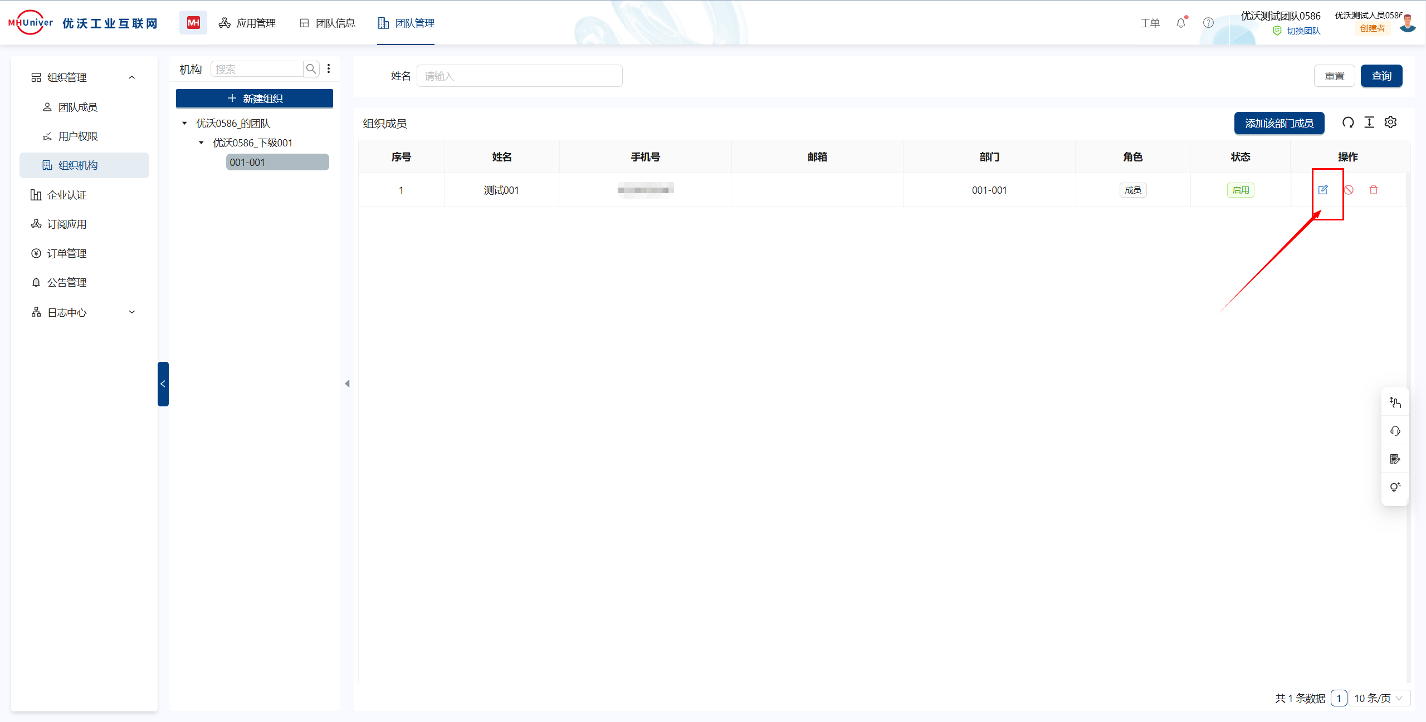The height and width of the screenshot is (722, 1426).
Task: Open the three-dot organization menu
Action: point(329,68)
